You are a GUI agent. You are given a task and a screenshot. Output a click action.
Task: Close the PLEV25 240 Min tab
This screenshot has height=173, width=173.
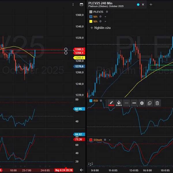tap(143, 5)
